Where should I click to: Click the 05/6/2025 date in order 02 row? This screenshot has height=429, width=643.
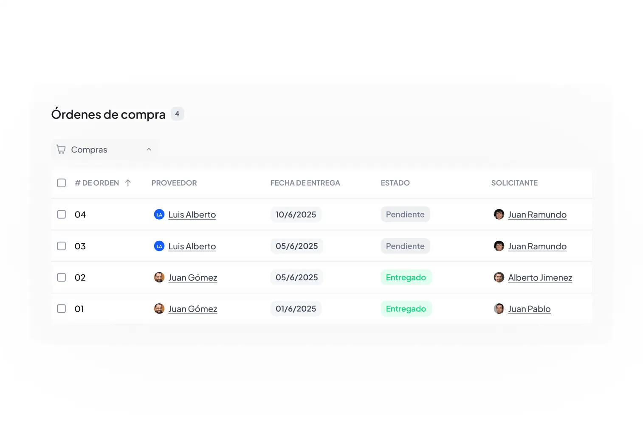[x=297, y=277]
